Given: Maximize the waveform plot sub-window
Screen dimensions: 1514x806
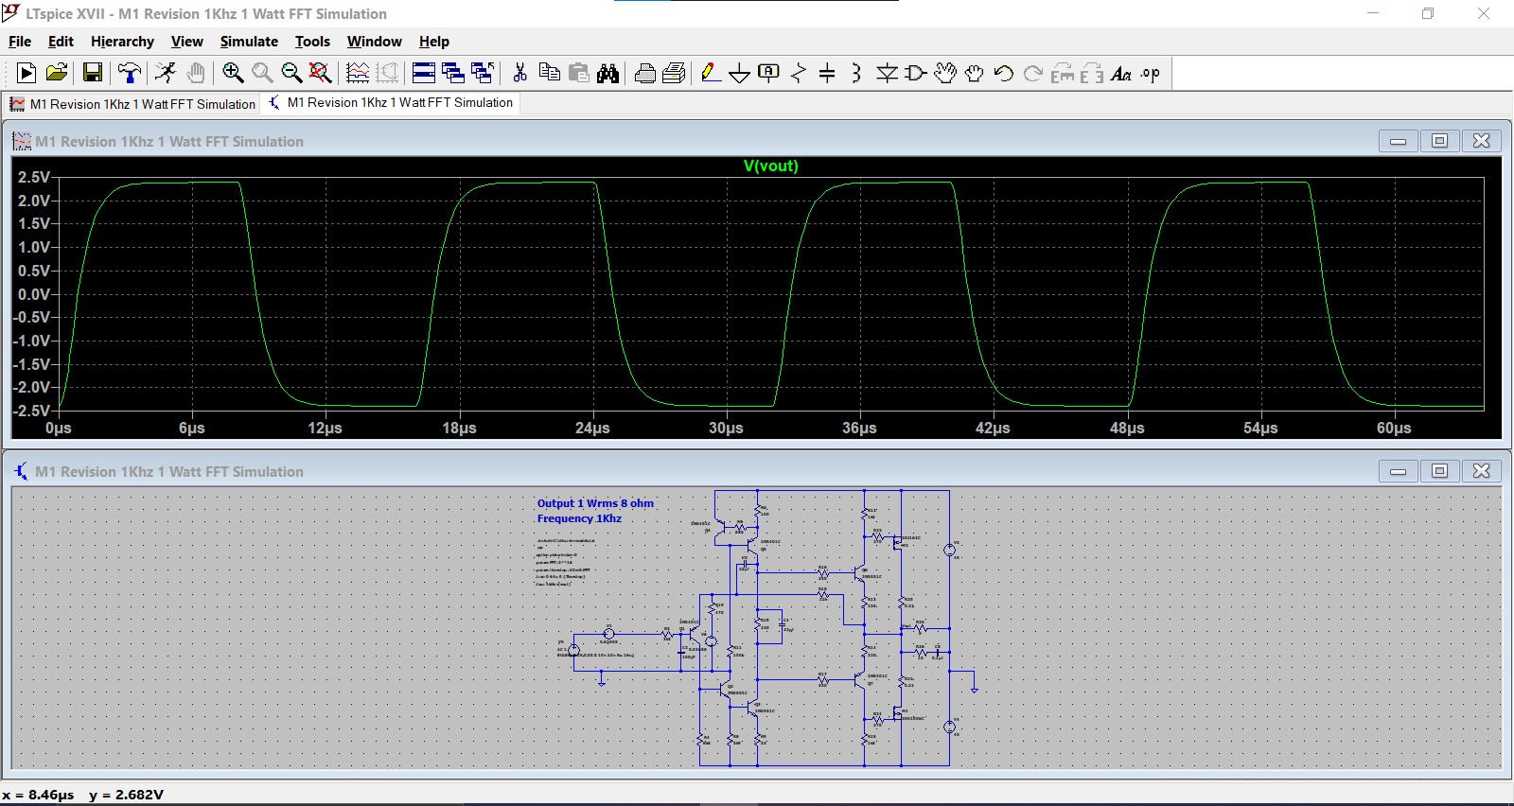Looking at the screenshot, I should click(x=1439, y=141).
